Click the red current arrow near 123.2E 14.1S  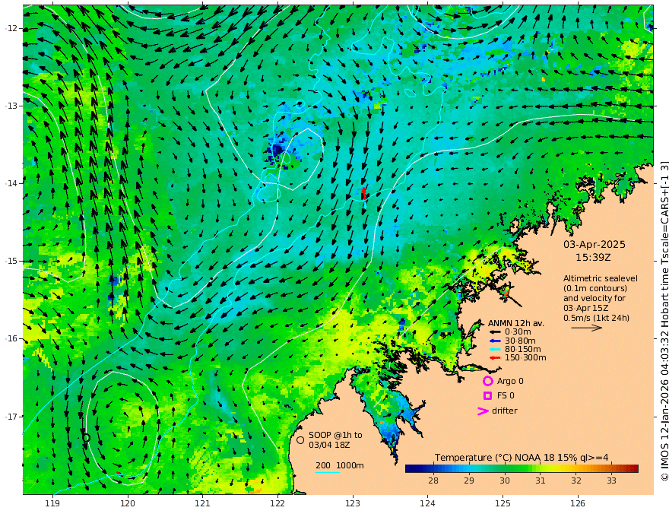pos(363,194)
